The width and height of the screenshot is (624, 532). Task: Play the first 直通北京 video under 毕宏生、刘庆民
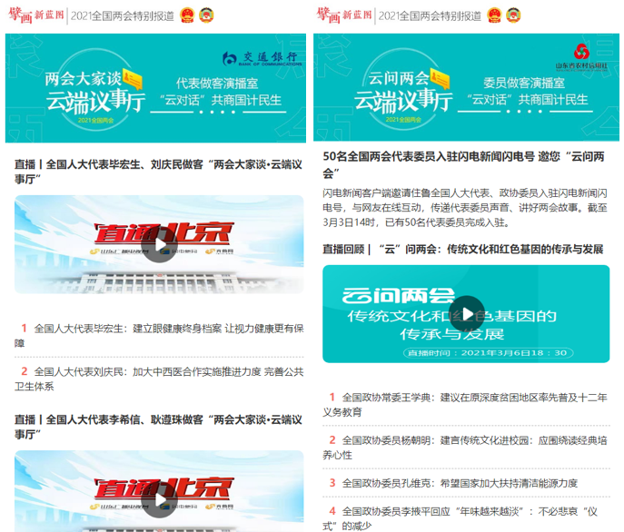(159, 245)
